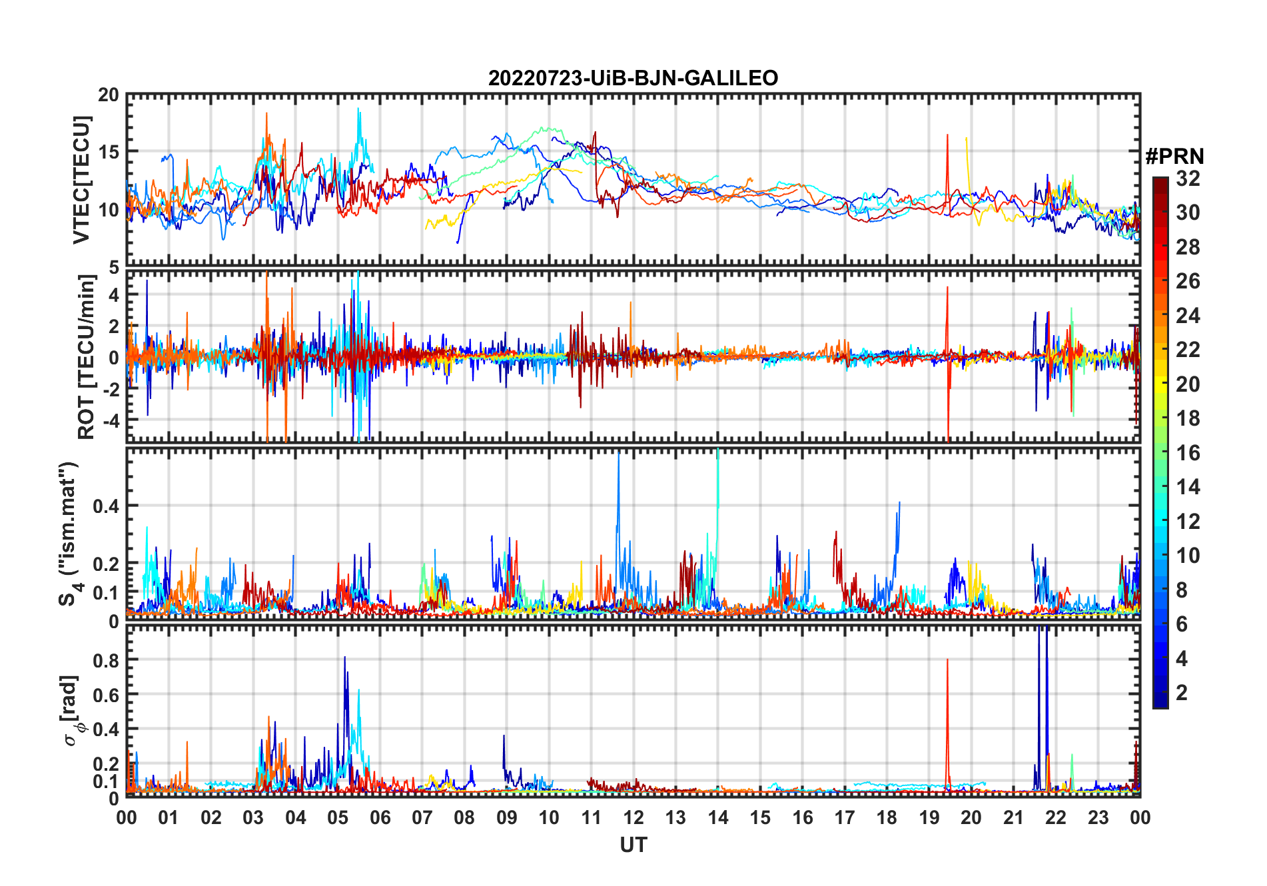Click colorbar tick label 6
The image size is (1267, 886).
point(1182,624)
